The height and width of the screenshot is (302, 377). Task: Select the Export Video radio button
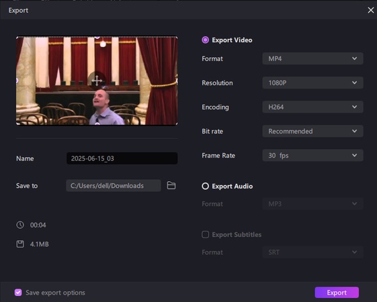[x=206, y=40]
